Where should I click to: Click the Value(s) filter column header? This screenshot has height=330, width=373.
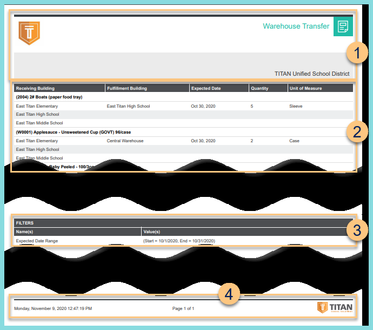pos(247,232)
